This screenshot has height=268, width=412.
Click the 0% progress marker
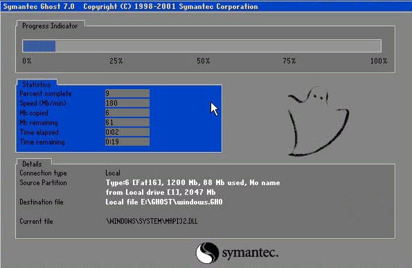(27, 61)
